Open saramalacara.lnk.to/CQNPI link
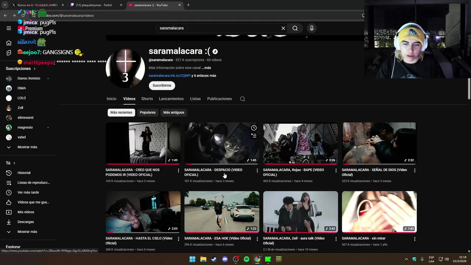 click(170, 75)
